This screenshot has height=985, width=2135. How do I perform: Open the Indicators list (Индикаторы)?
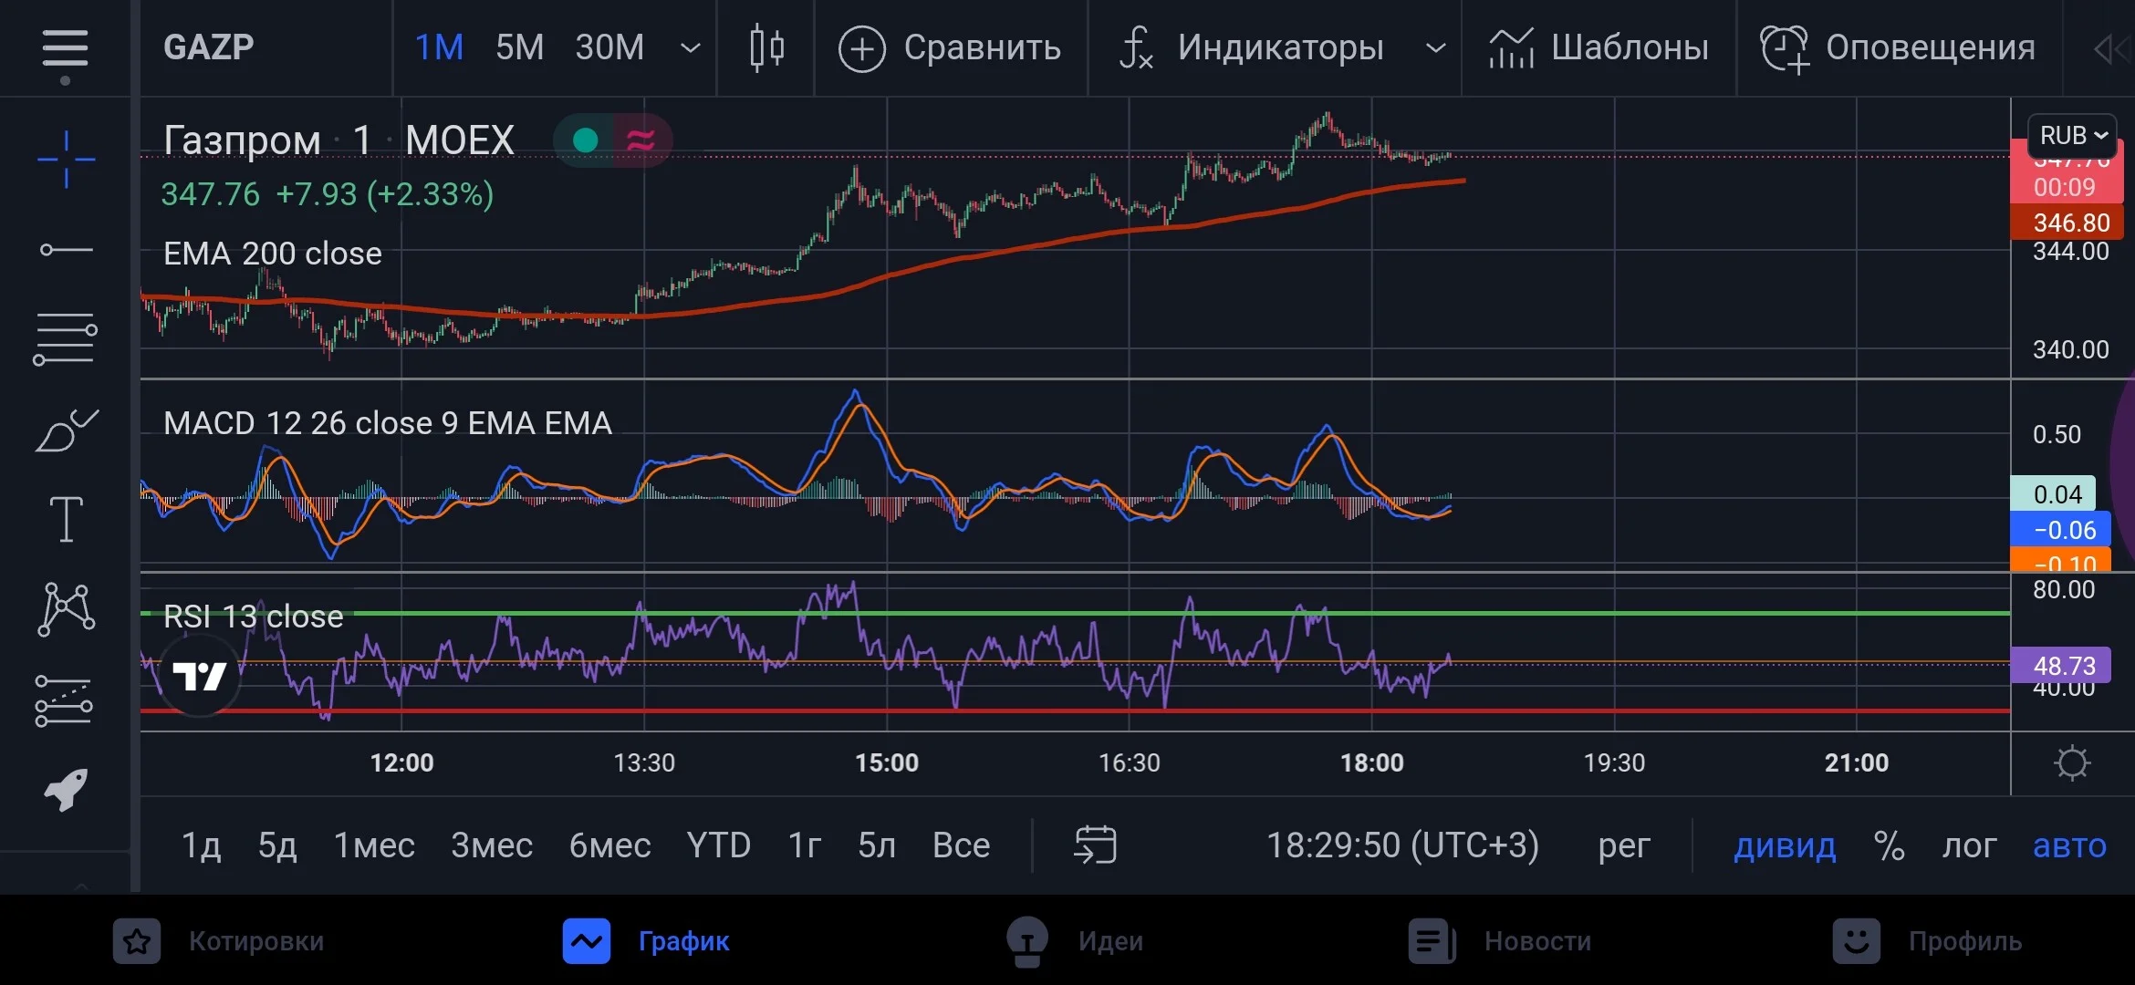point(1252,47)
